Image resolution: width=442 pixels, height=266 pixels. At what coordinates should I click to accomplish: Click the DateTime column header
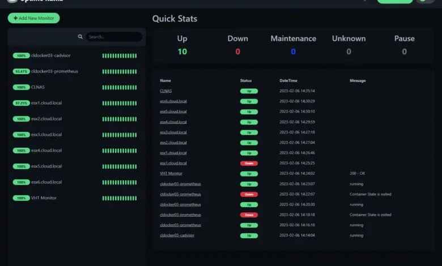(x=288, y=80)
